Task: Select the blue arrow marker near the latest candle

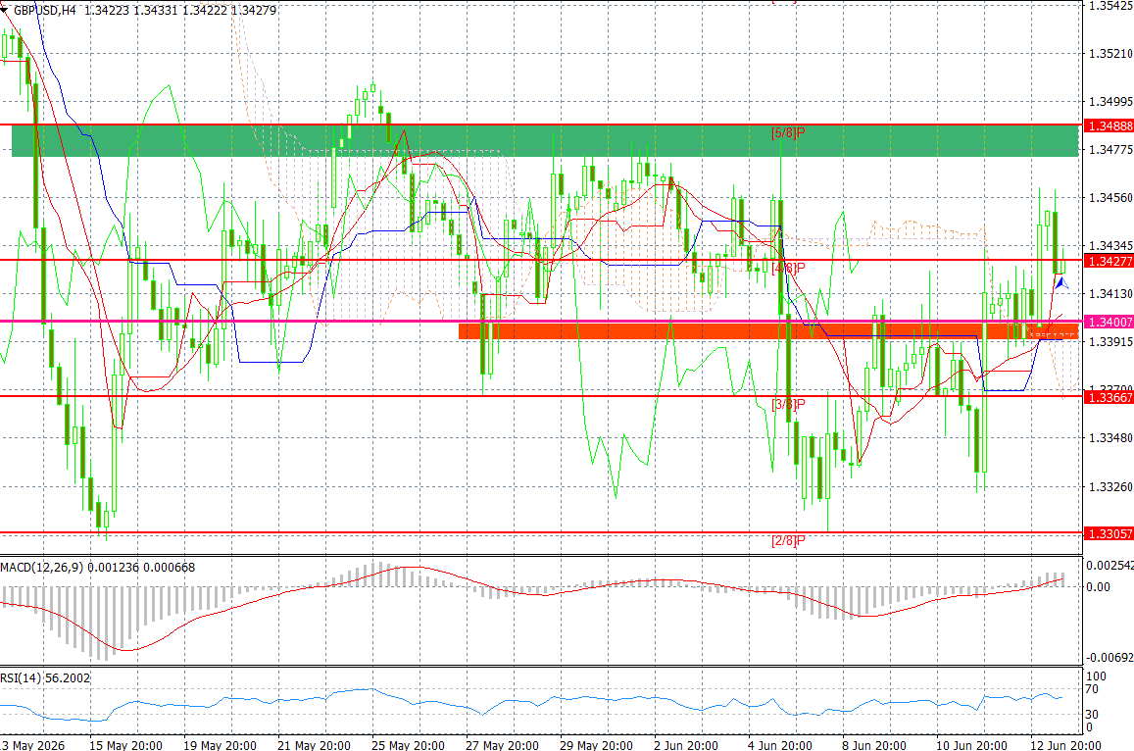Action: [x=1061, y=283]
